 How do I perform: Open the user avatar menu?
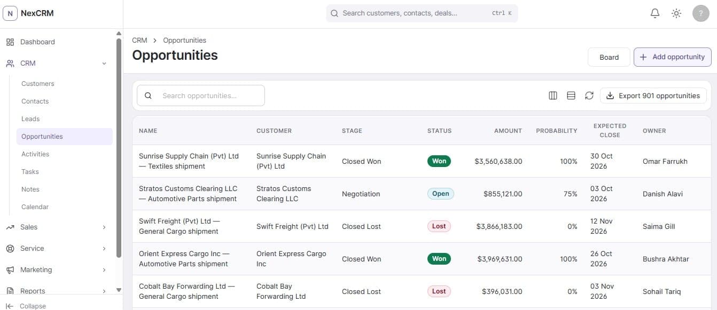pyautogui.click(x=701, y=13)
